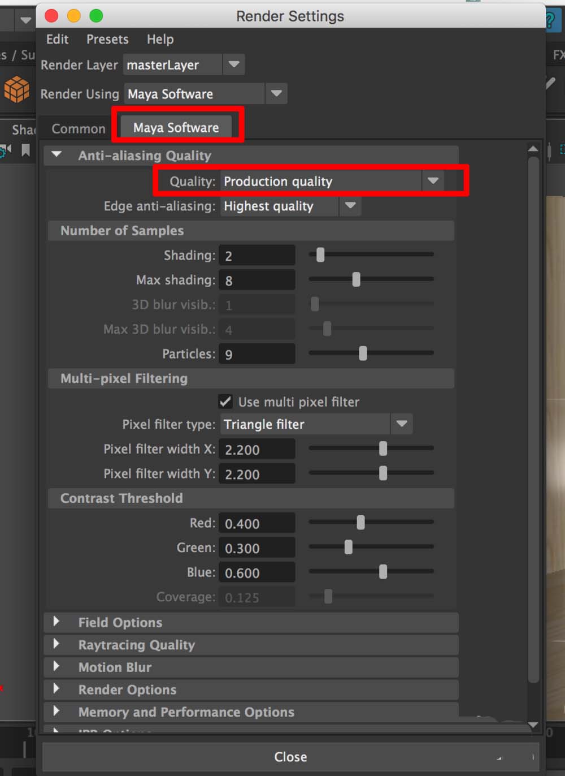The image size is (565, 776).
Task: Click the Red contrast threshold slider
Action: (371, 522)
